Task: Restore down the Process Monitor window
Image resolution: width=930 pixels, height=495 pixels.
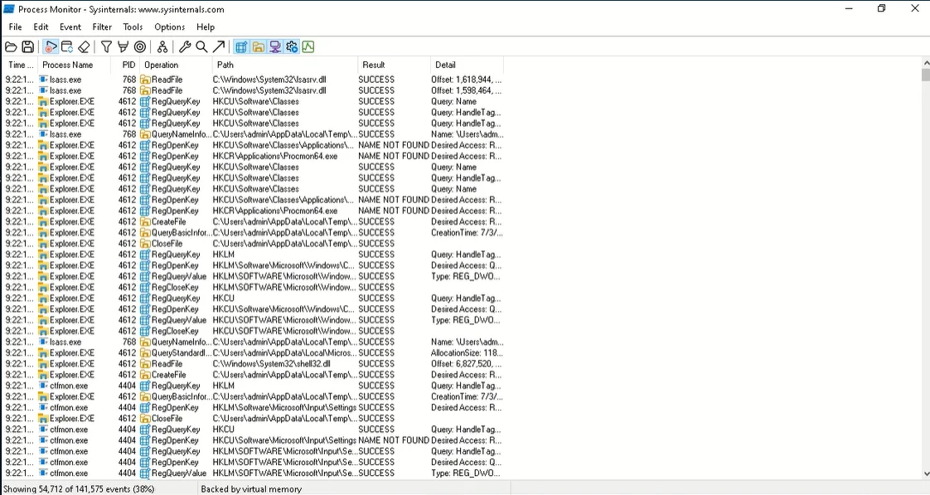Action: [881, 8]
